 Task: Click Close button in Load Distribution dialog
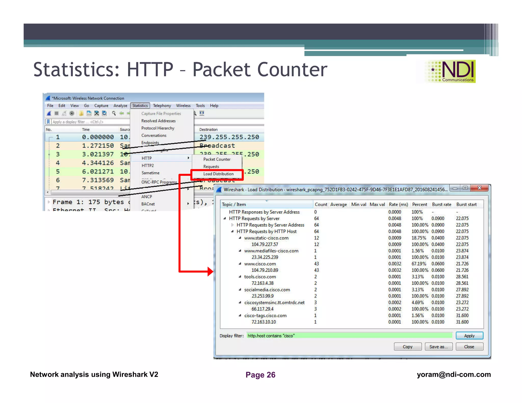pyautogui.click(x=469, y=347)
